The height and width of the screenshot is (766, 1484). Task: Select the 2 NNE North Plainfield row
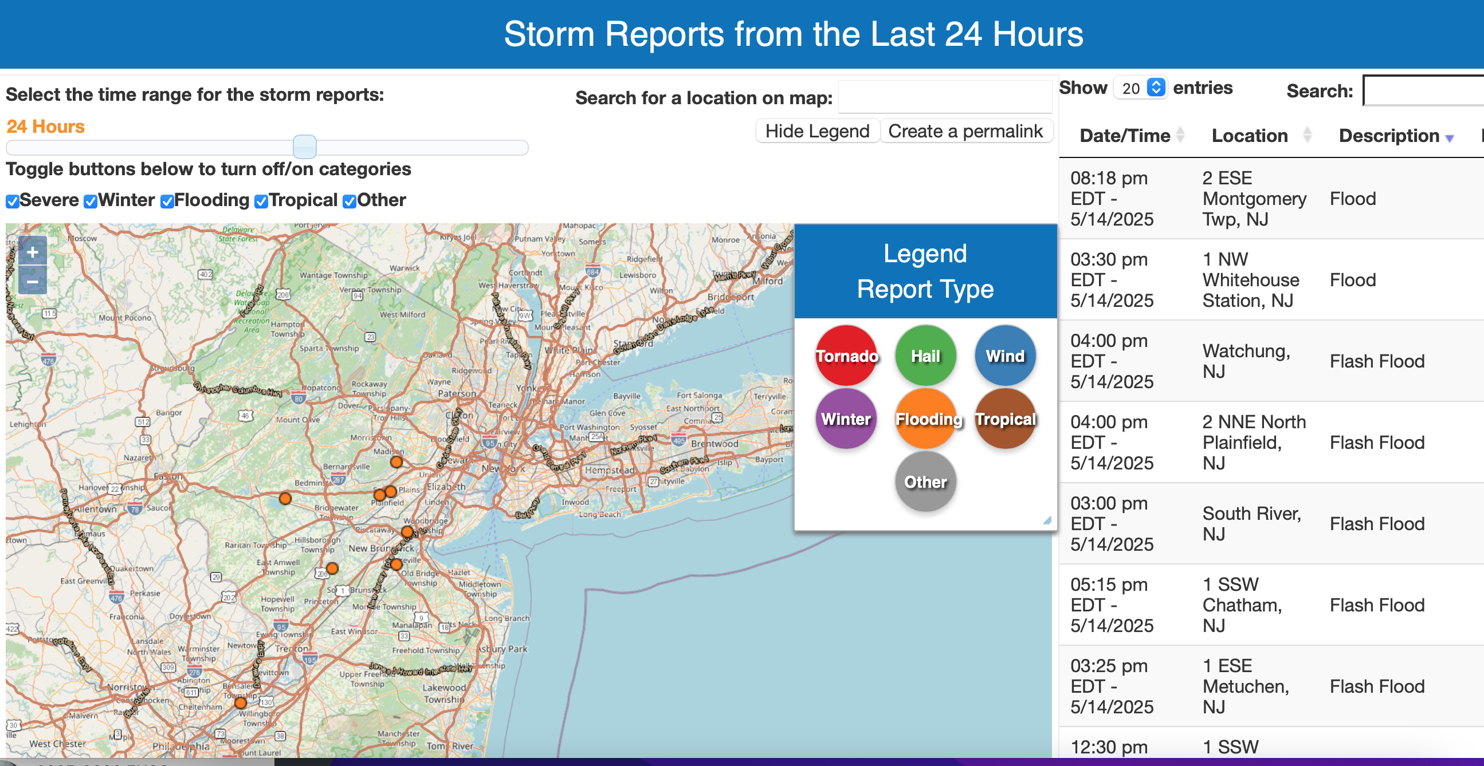point(1271,443)
